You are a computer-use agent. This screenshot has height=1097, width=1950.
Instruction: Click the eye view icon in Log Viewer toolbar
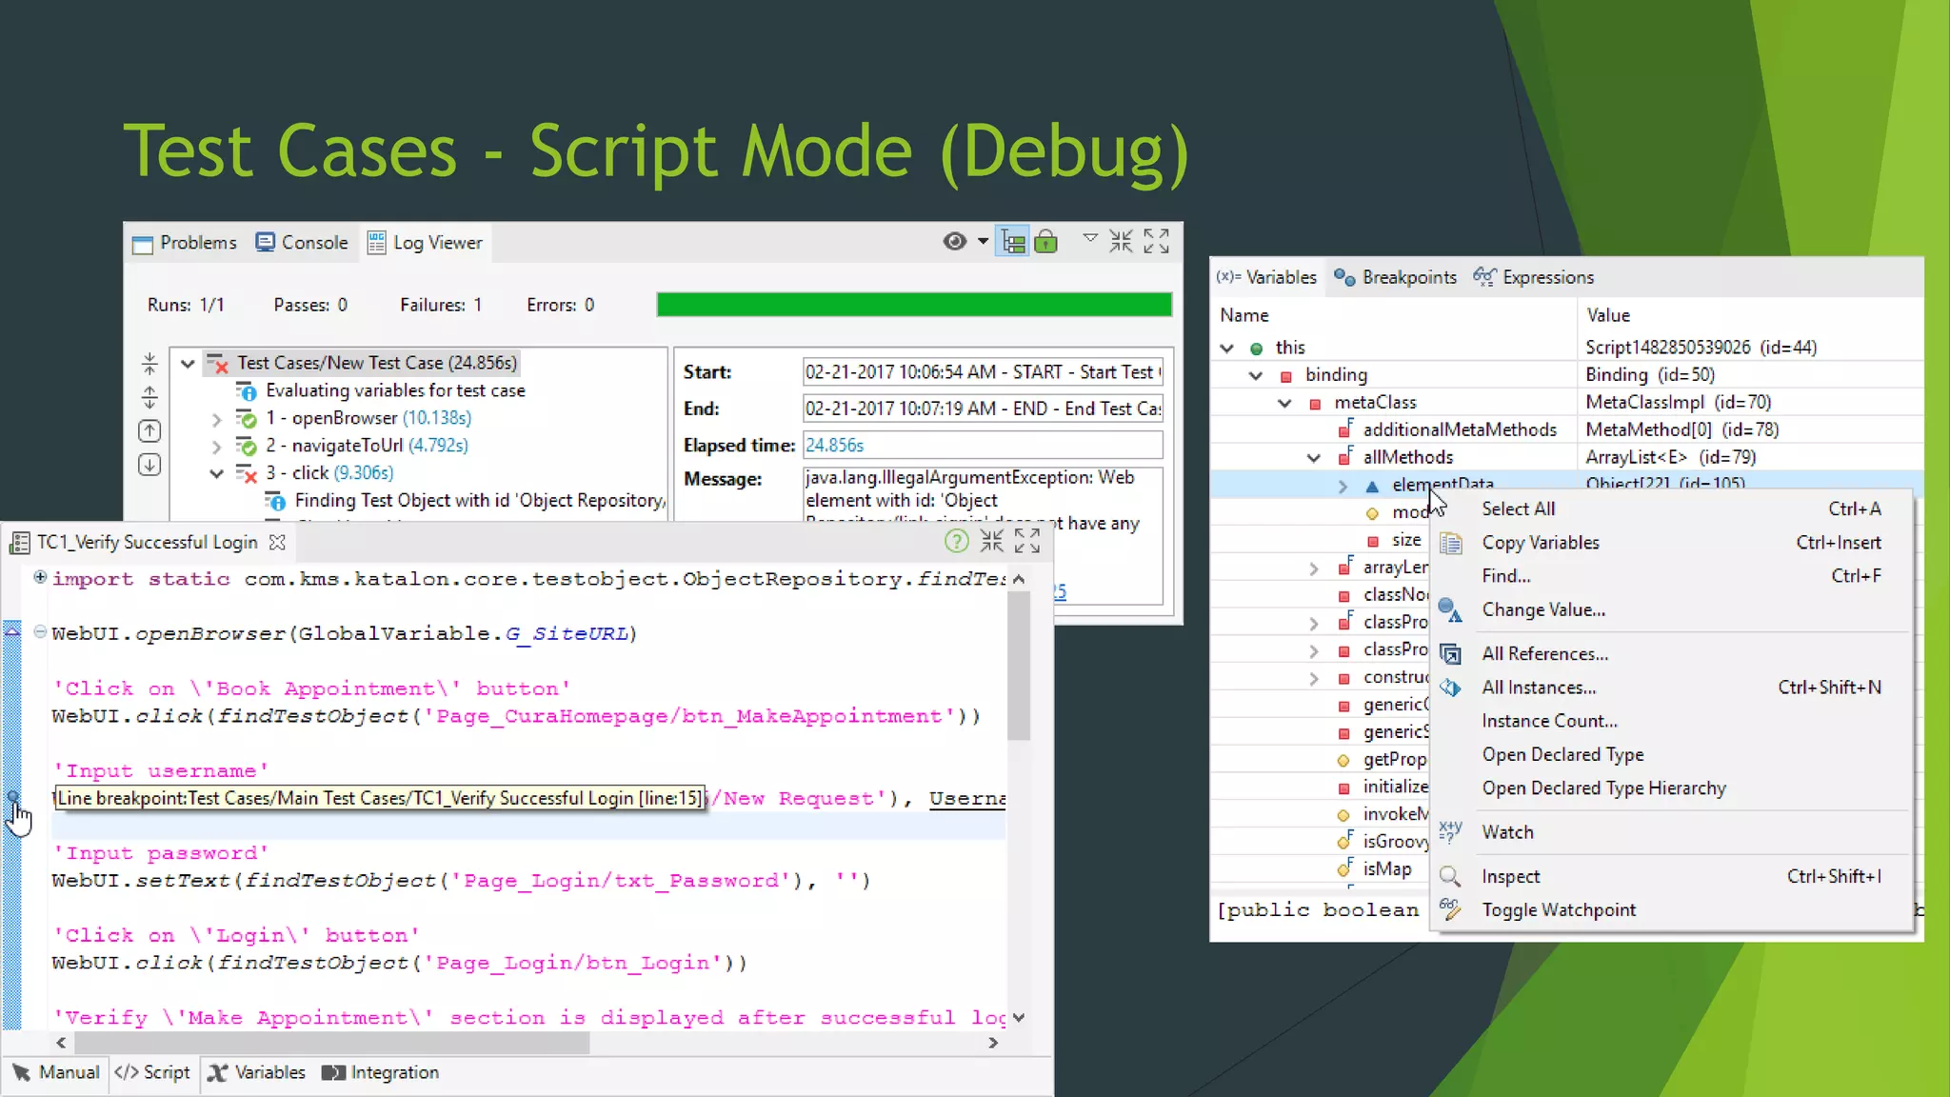pos(955,242)
